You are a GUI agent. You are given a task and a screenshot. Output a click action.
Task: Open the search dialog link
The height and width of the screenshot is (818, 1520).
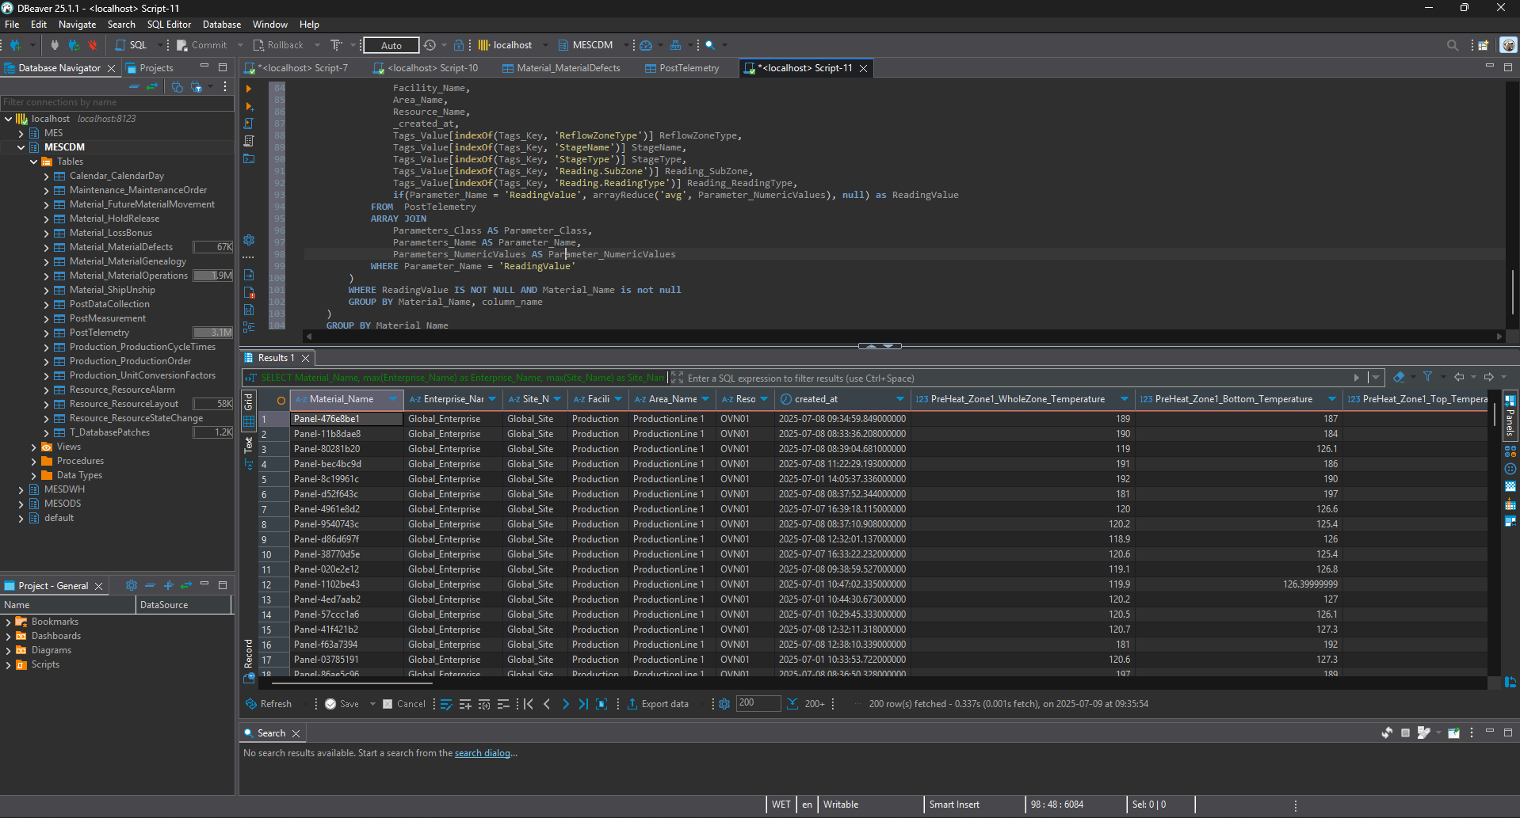coord(483,753)
